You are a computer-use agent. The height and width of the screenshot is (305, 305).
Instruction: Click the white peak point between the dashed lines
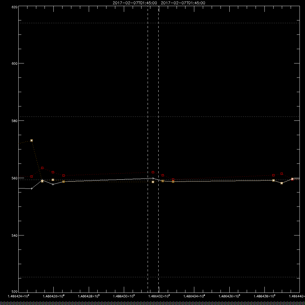pos(153,178)
